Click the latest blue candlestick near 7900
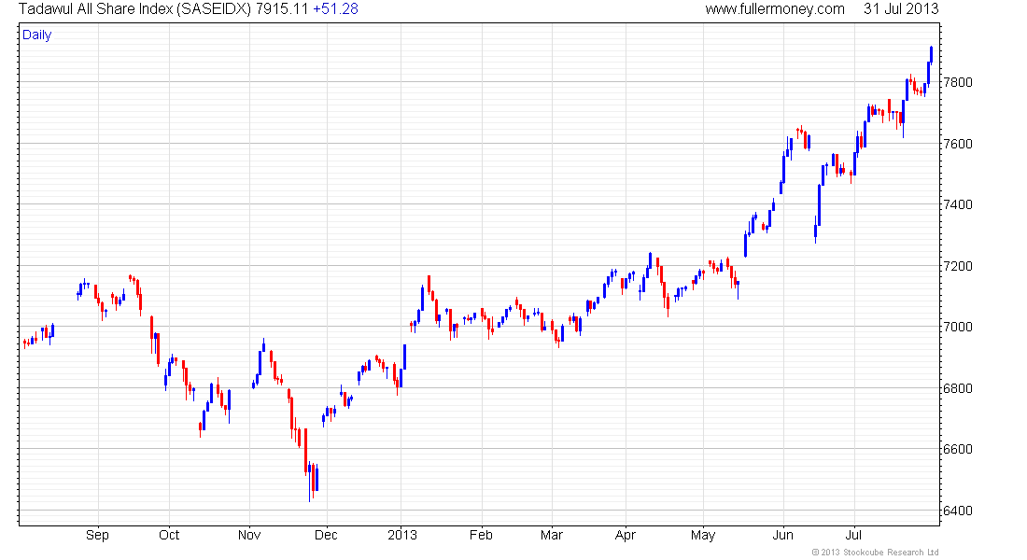Viewport: 1027px width, 560px height. 932,55
